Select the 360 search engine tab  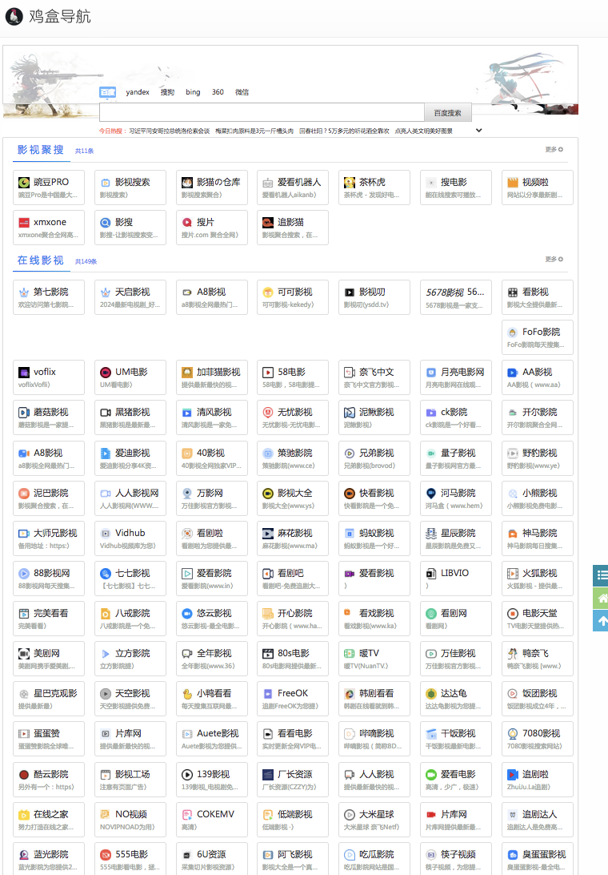[218, 92]
